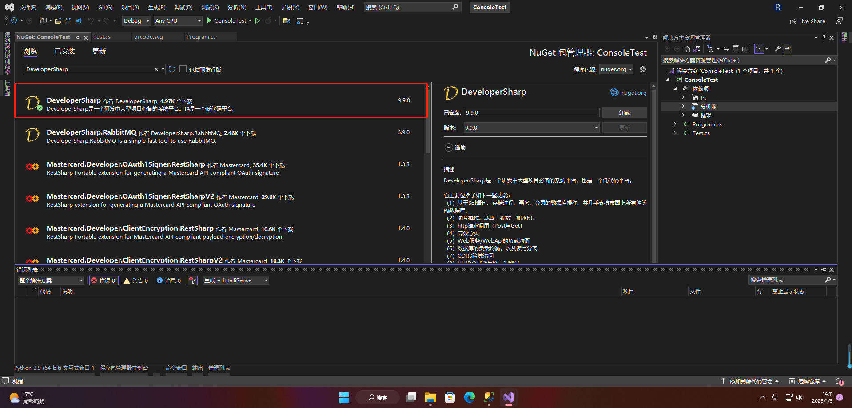Switch to Installed packages tab

65,52
